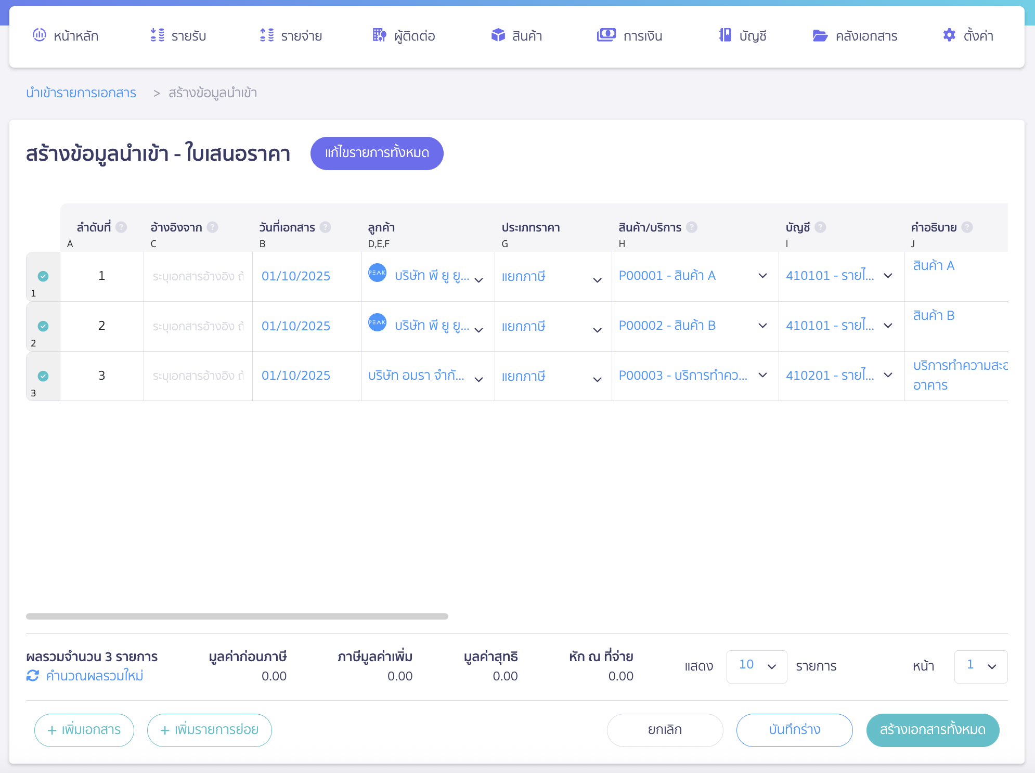
Task: Toggle the check mark on row 2
Action: tap(43, 326)
